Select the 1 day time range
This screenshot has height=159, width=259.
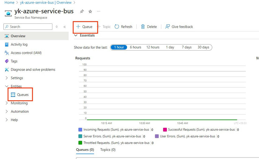click(170, 47)
